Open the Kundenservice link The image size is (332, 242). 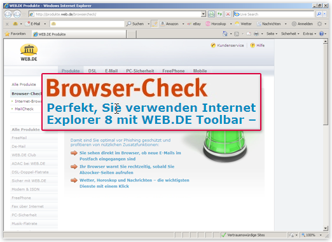pyautogui.click(x=227, y=45)
